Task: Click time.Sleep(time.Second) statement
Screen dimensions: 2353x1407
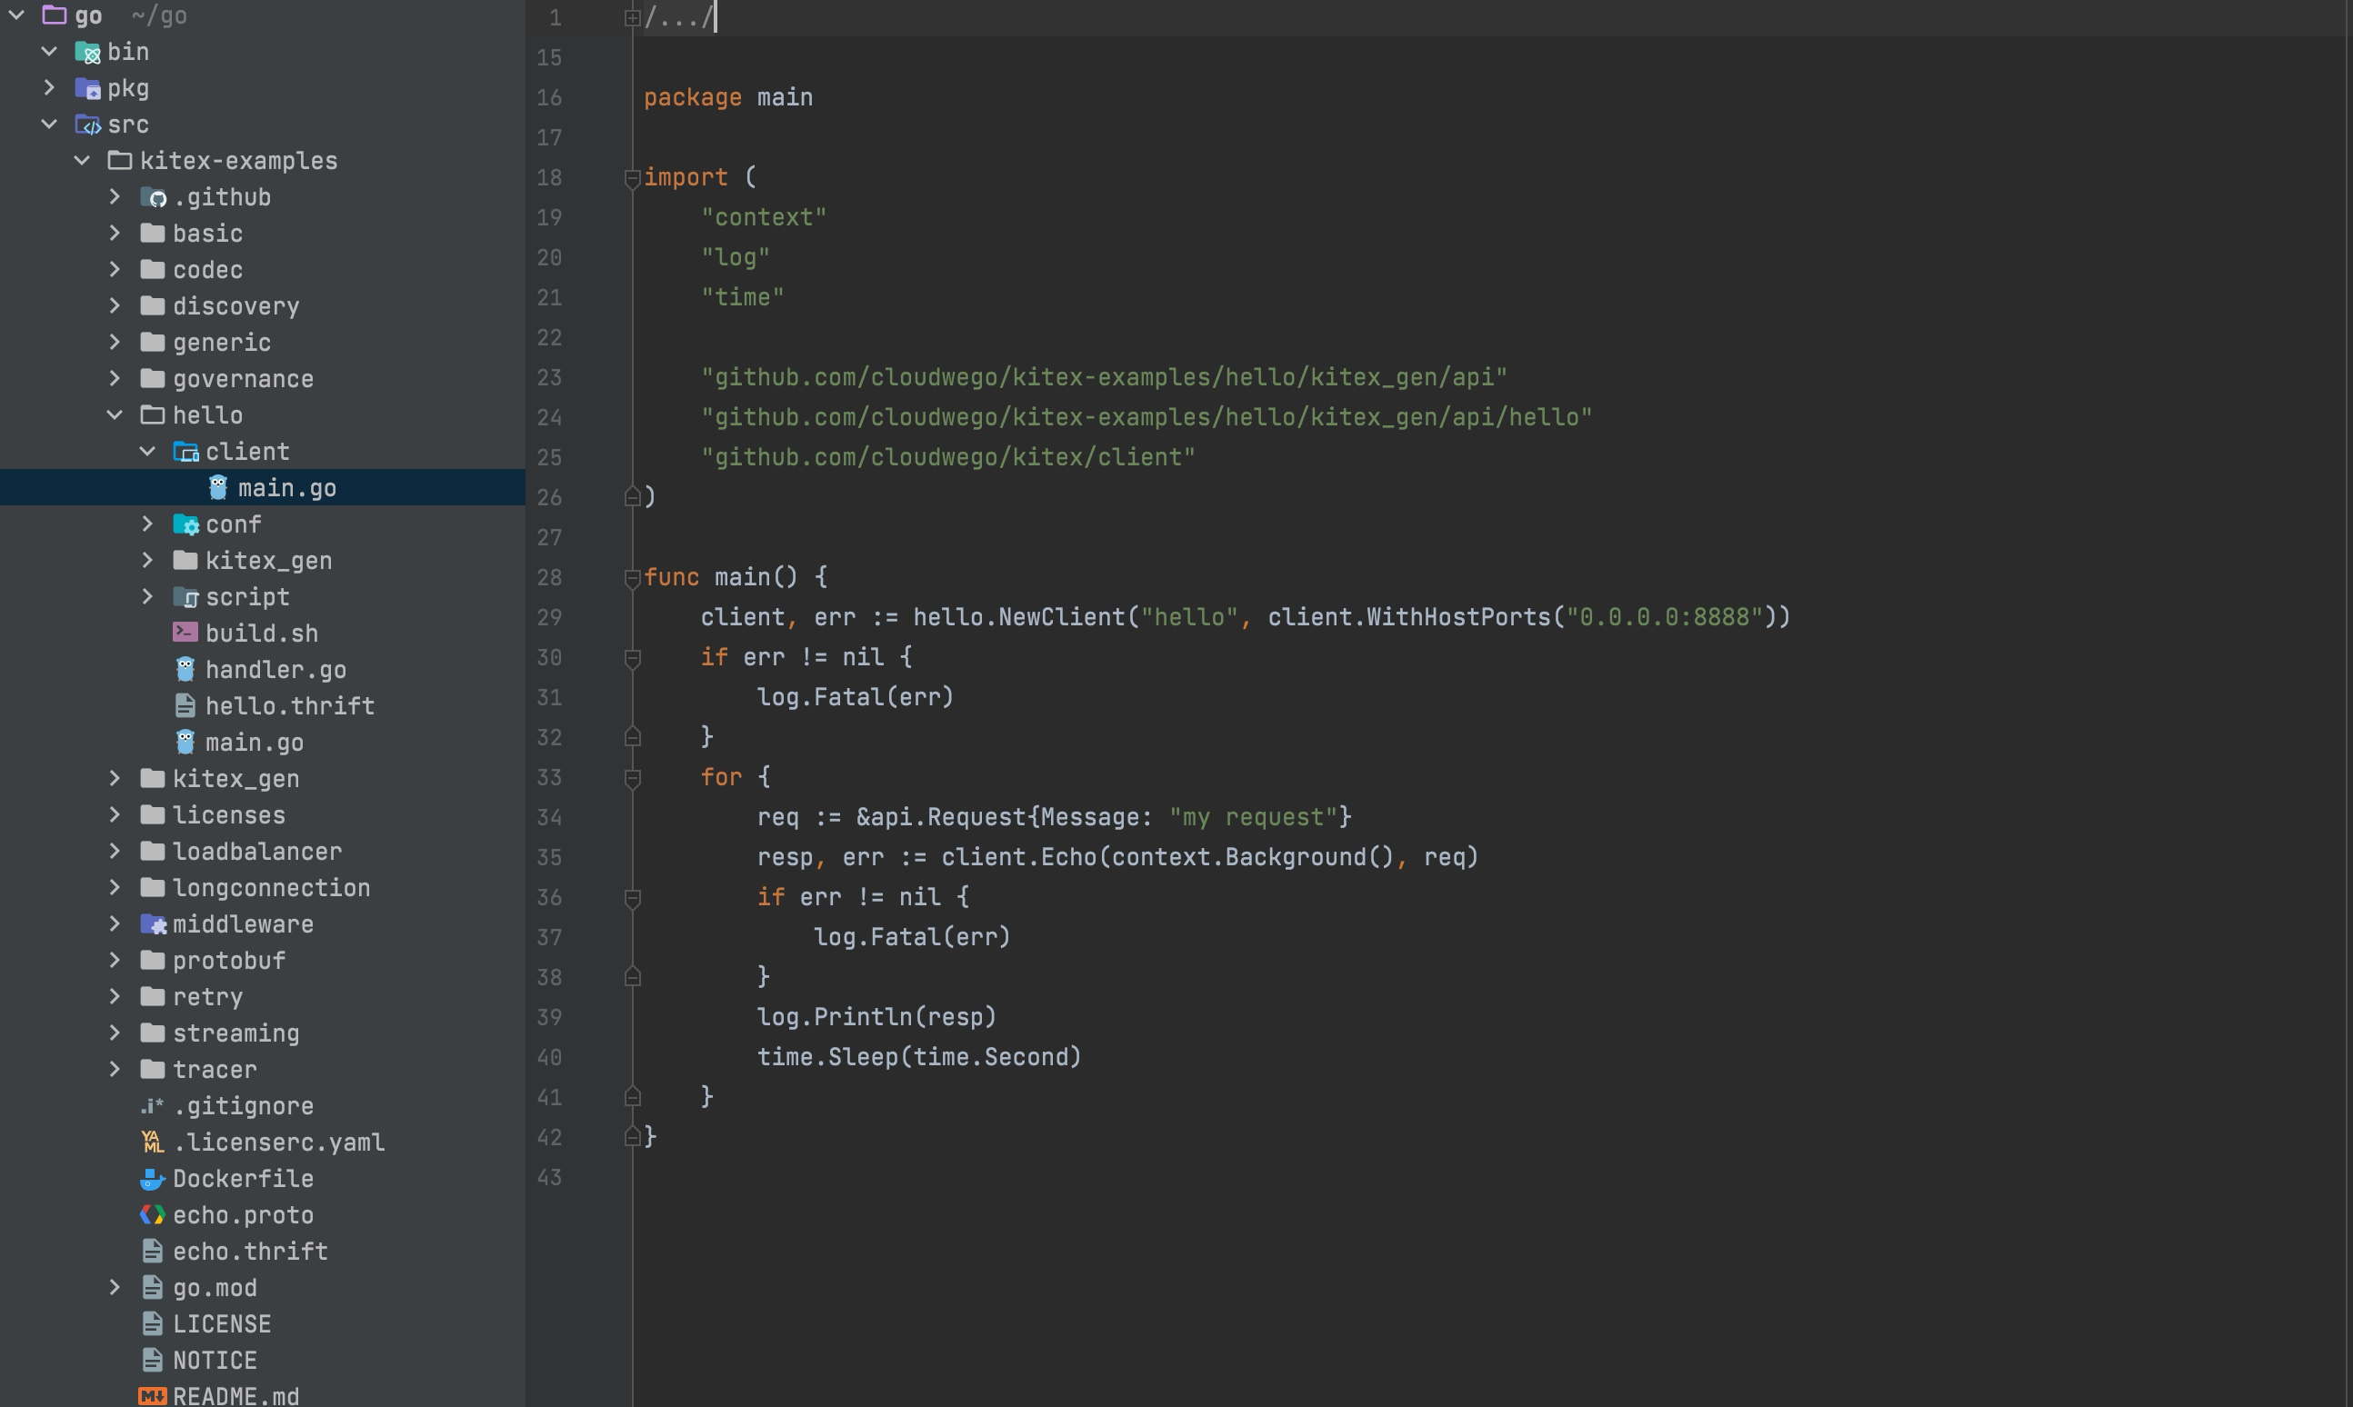Action: pos(919,1057)
